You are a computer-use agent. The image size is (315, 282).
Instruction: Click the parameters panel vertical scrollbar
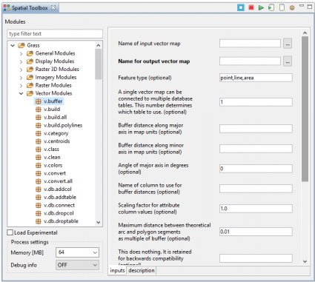coord(305,109)
